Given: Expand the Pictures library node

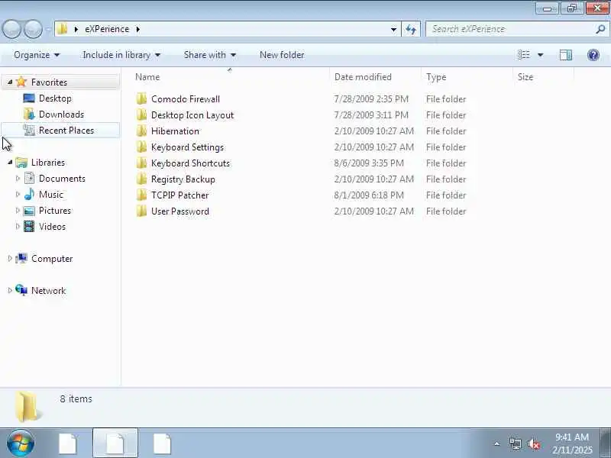Looking at the screenshot, I should (18, 211).
